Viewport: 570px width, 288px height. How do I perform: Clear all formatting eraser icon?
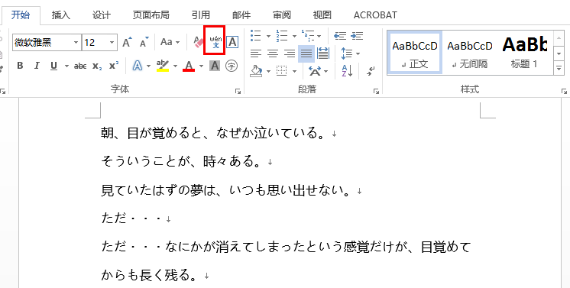point(199,43)
